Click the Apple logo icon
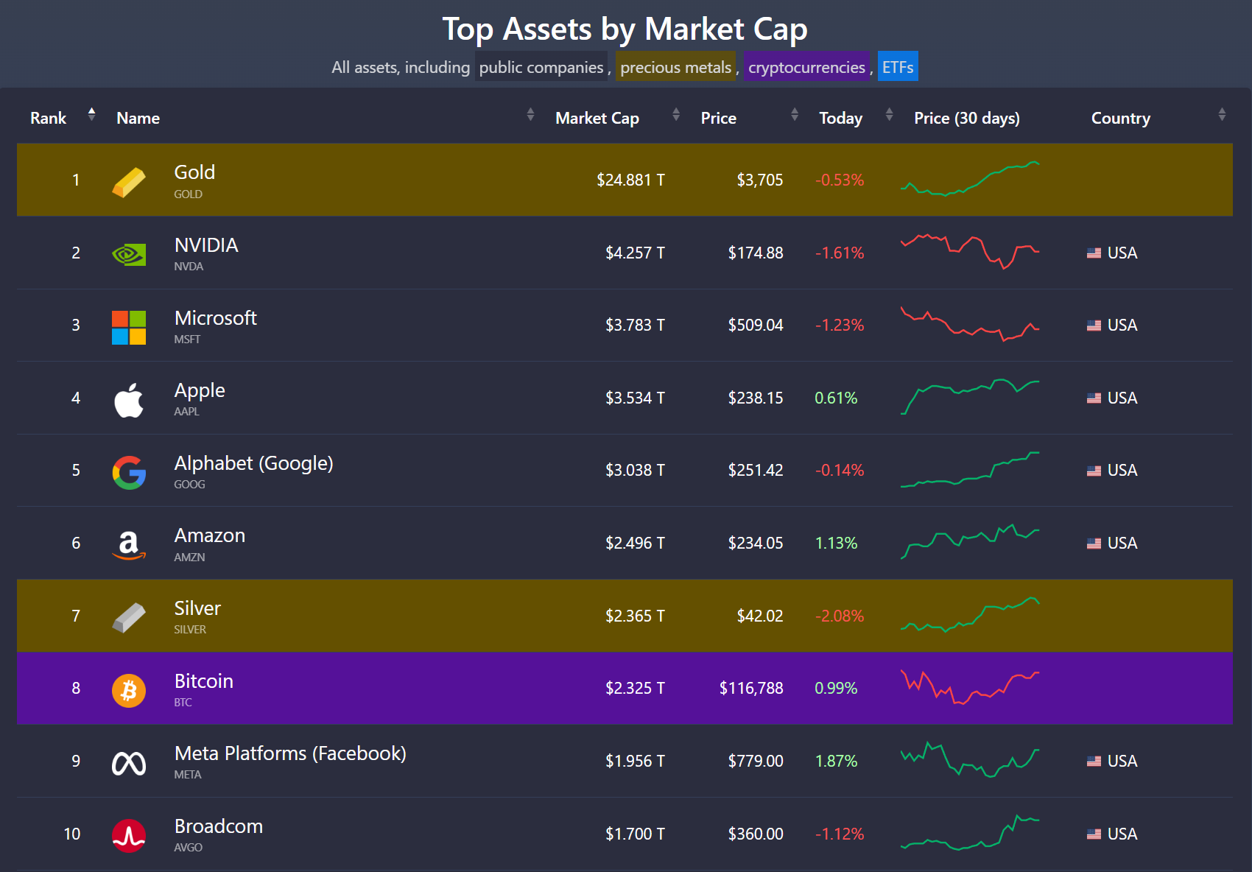Viewport: 1252px width, 872px height. [129, 400]
